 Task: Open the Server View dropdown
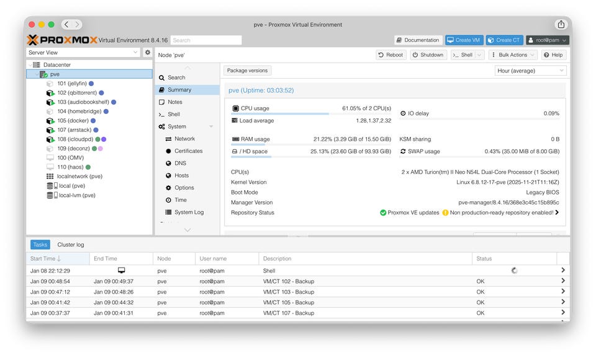[x=84, y=53]
